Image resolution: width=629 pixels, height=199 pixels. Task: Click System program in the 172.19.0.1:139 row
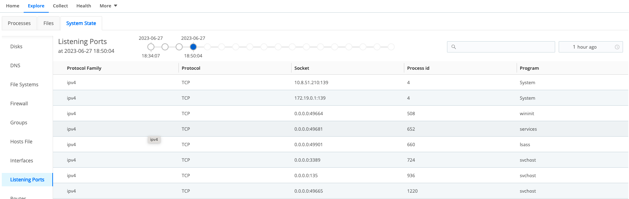(528, 98)
